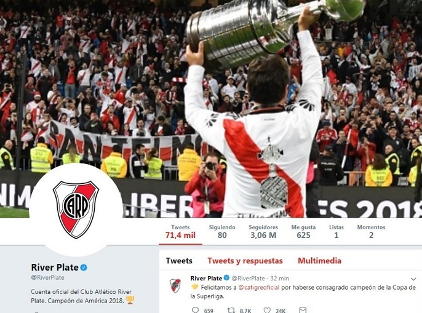422x313 pixels.
Task: Open the @catigreoficial mention link
Action: (259, 287)
